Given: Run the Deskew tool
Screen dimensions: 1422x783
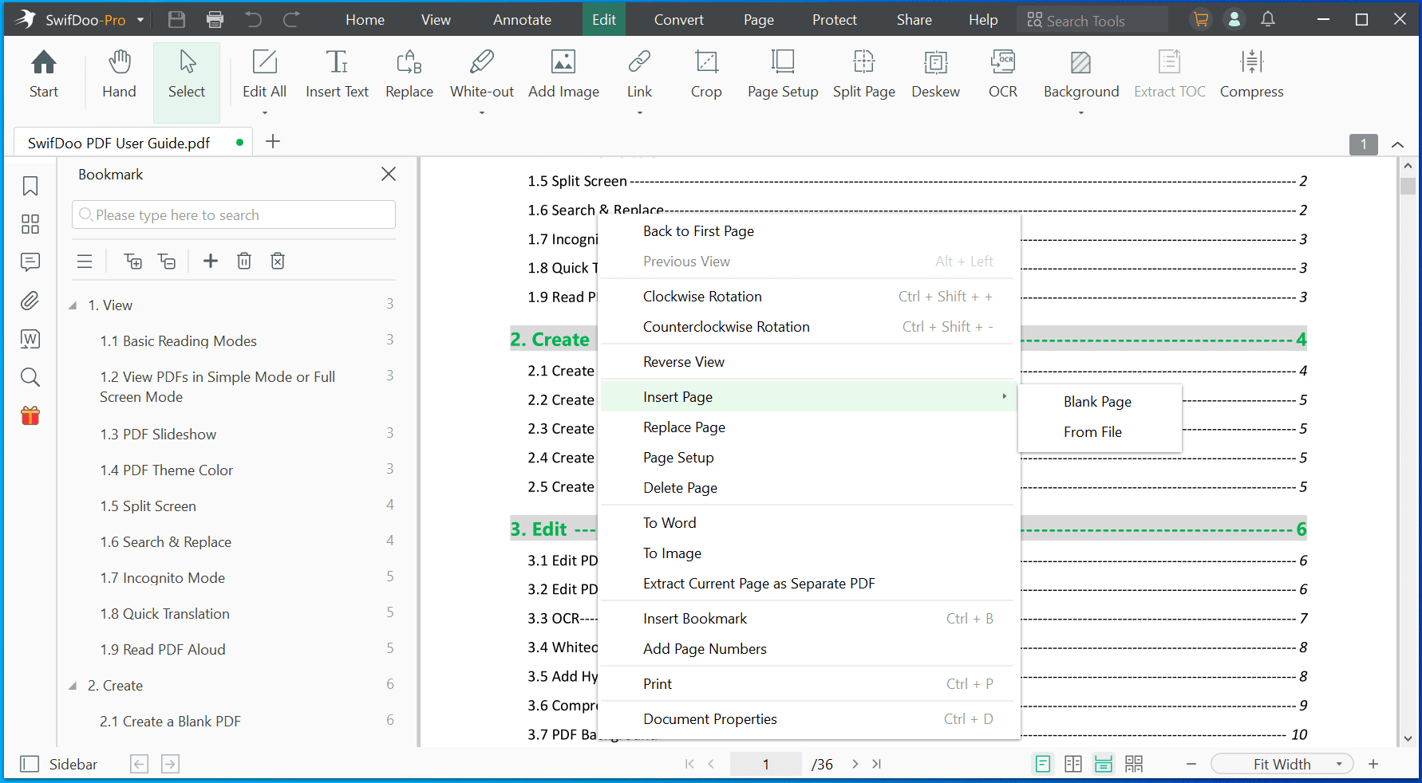Looking at the screenshot, I should (935, 74).
